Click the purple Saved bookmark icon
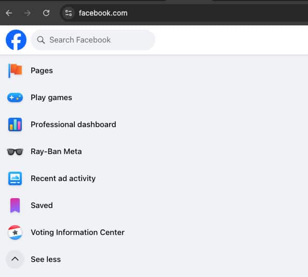This screenshot has height=277, width=308. [15, 205]
